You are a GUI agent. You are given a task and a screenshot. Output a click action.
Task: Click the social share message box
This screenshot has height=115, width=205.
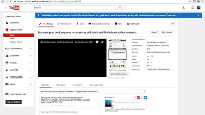(x=130, y=103)
